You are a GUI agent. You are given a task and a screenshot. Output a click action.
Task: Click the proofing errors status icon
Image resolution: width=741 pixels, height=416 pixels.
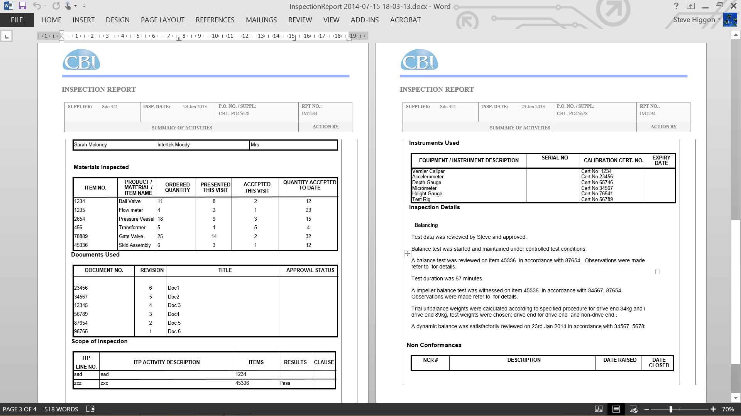[x=90, y=409]
